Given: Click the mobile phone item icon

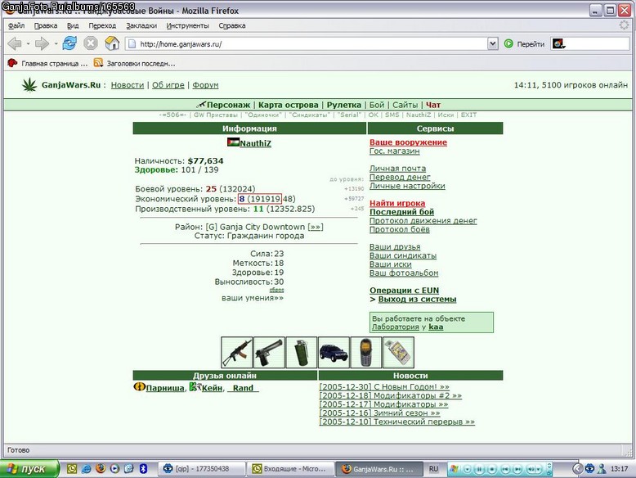Looking at the screenshot, I should click(366, 352).
